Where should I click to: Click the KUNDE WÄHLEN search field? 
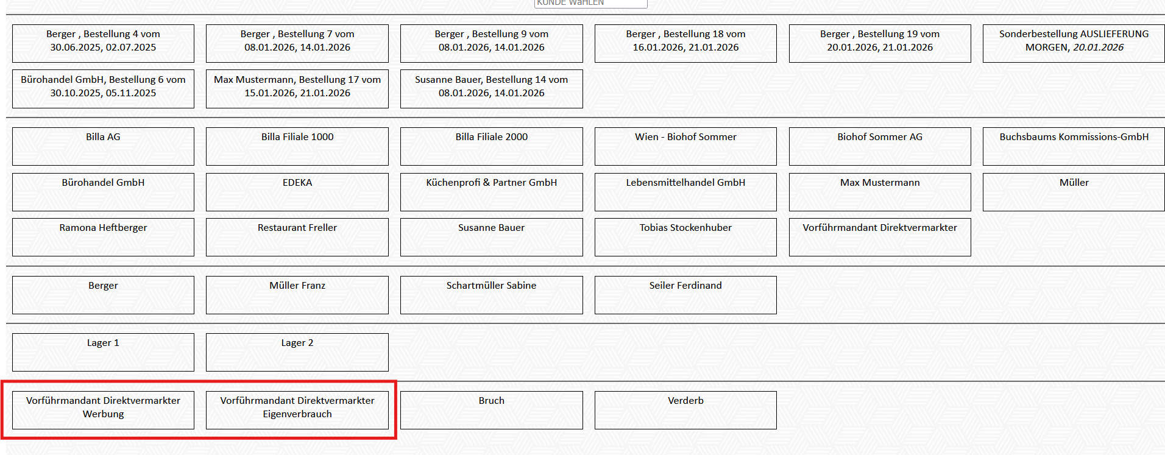590,3
